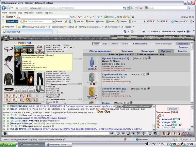Viewport: 196px width, 147px height.
Task: Click the Зверь button
Action: (x=105, y=44)
